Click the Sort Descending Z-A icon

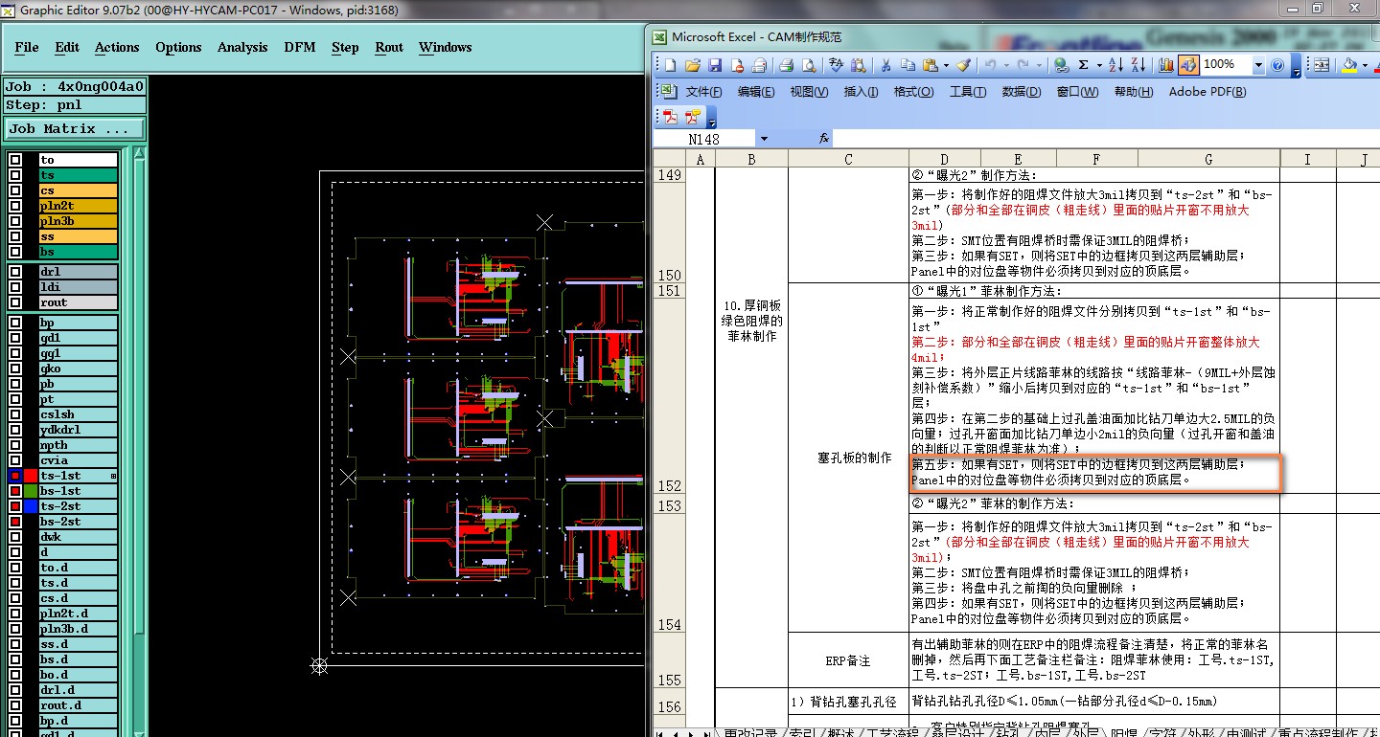tap(1138, 65)
